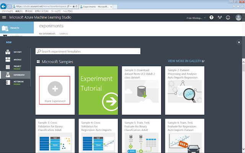Click the browser back arrow button
The height and width of the screenshot is (153, 245).
3,7
